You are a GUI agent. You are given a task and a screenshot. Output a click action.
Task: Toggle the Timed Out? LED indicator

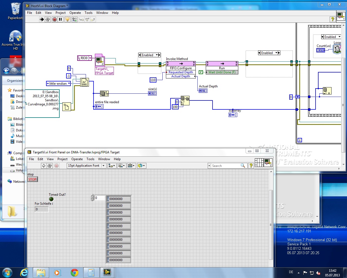tap(51, 199)
